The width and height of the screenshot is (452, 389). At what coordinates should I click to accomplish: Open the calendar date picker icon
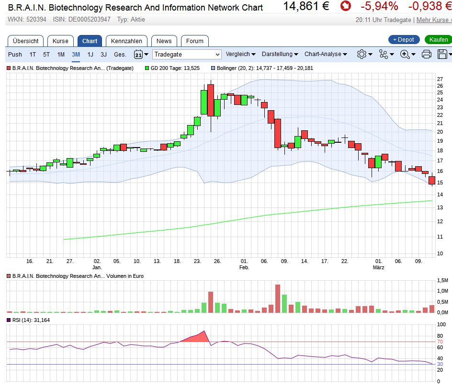pos(138,54)
